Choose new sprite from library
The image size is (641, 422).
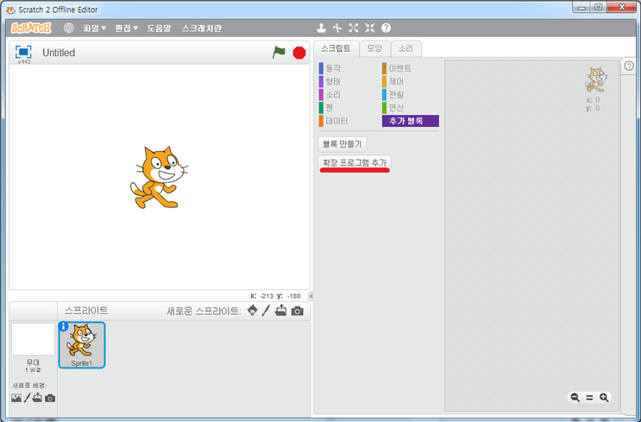[x=253, y=311]
